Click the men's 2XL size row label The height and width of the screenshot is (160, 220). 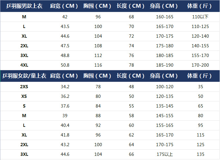point(24,46)
